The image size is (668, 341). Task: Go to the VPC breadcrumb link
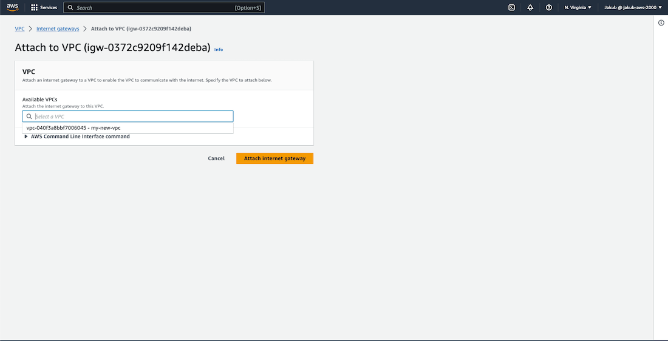pos(19,29)
